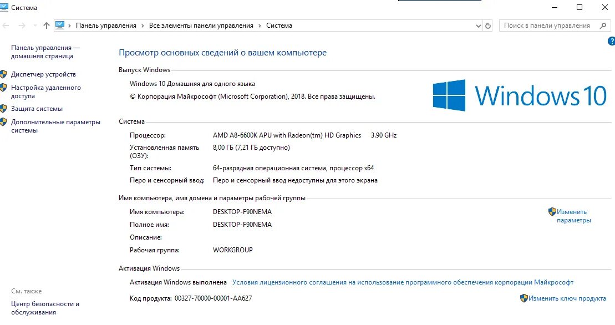615x325 pixels.
Task: Select Панель управления breadcrumb item
Action: (106, 26)
